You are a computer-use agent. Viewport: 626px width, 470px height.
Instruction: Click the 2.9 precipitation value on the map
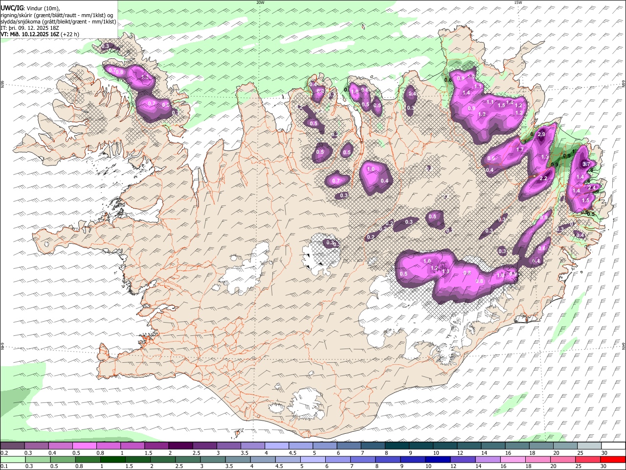click(541, 135)
